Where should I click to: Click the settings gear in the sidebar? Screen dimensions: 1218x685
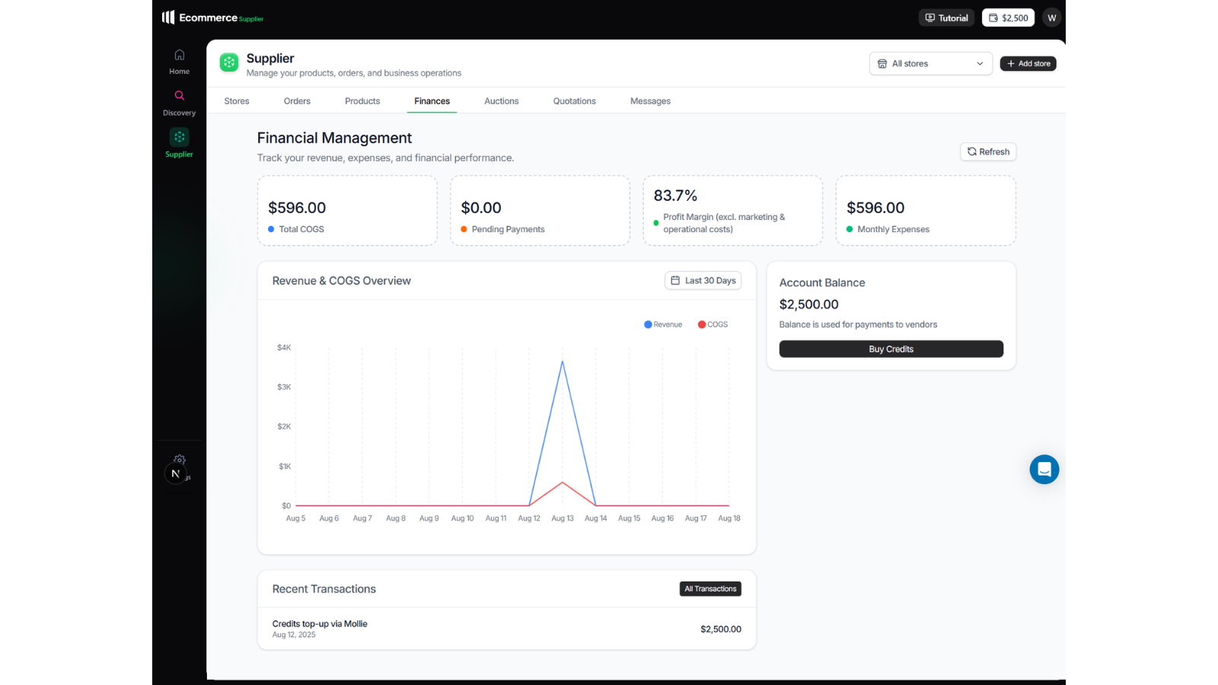pos(180,459)
